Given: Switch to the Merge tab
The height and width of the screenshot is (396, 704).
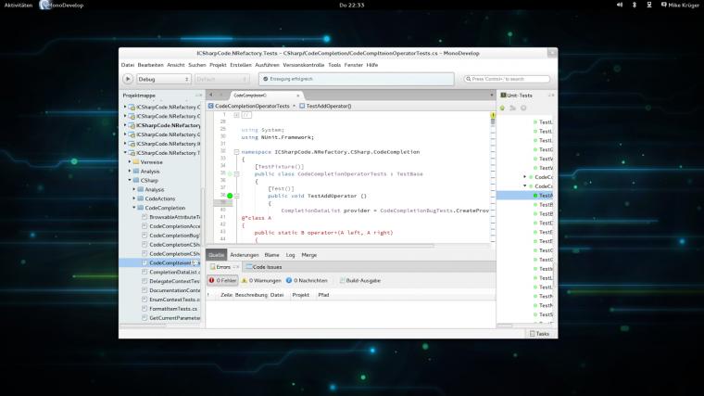Looking at the screenshot, I should [x=308, y=255].
